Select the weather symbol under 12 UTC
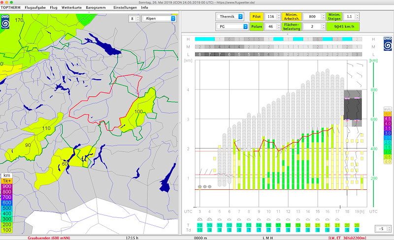Image resolution: width=394 pixels, height=240 pixels. (x=288, y=219)
